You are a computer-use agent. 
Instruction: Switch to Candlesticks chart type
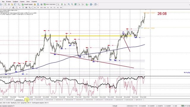pyautogui.click(x=62, y=4)
